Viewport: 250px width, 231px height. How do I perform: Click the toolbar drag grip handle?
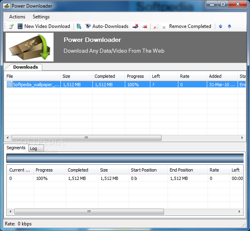tap(5, 26)
